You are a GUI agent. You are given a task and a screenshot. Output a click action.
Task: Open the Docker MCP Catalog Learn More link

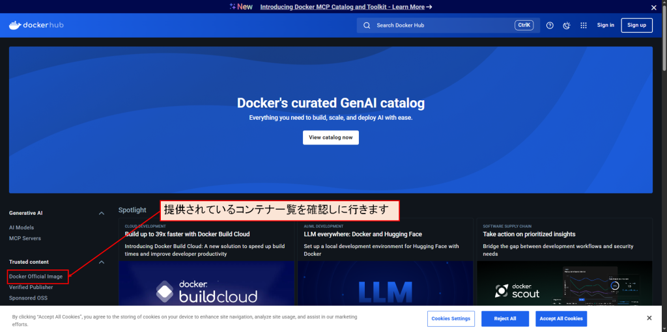346,7
